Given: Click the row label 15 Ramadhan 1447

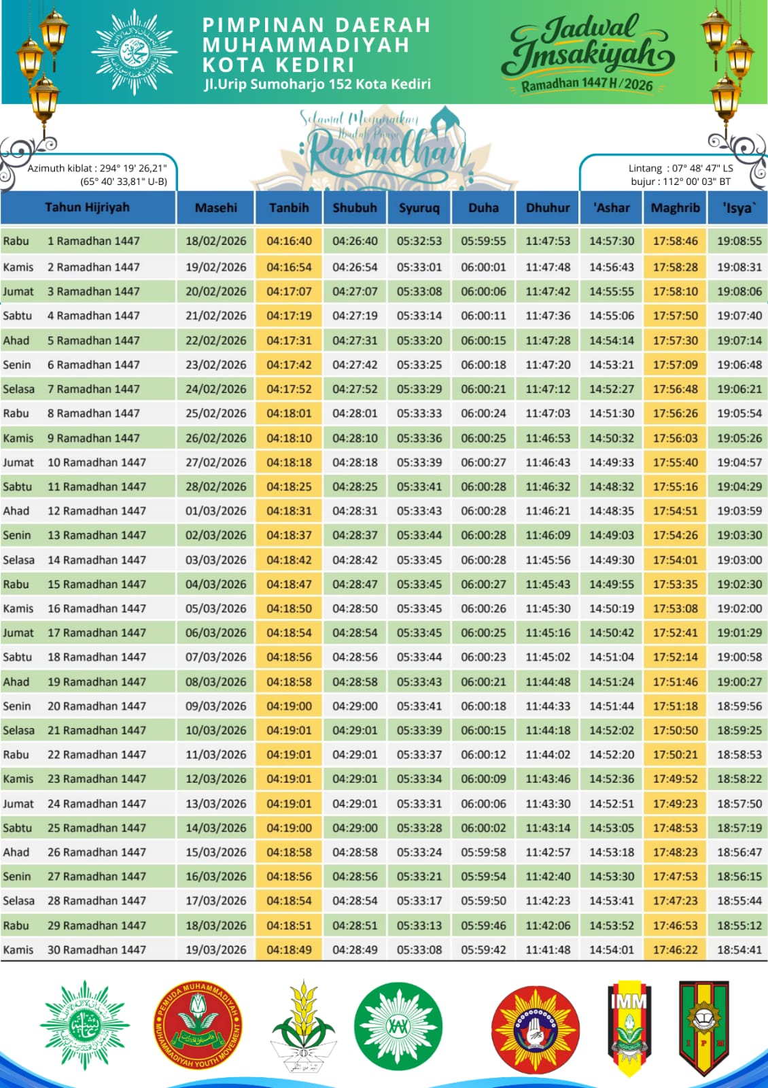Looking at the screenshot, I should [x=97, y=584].
